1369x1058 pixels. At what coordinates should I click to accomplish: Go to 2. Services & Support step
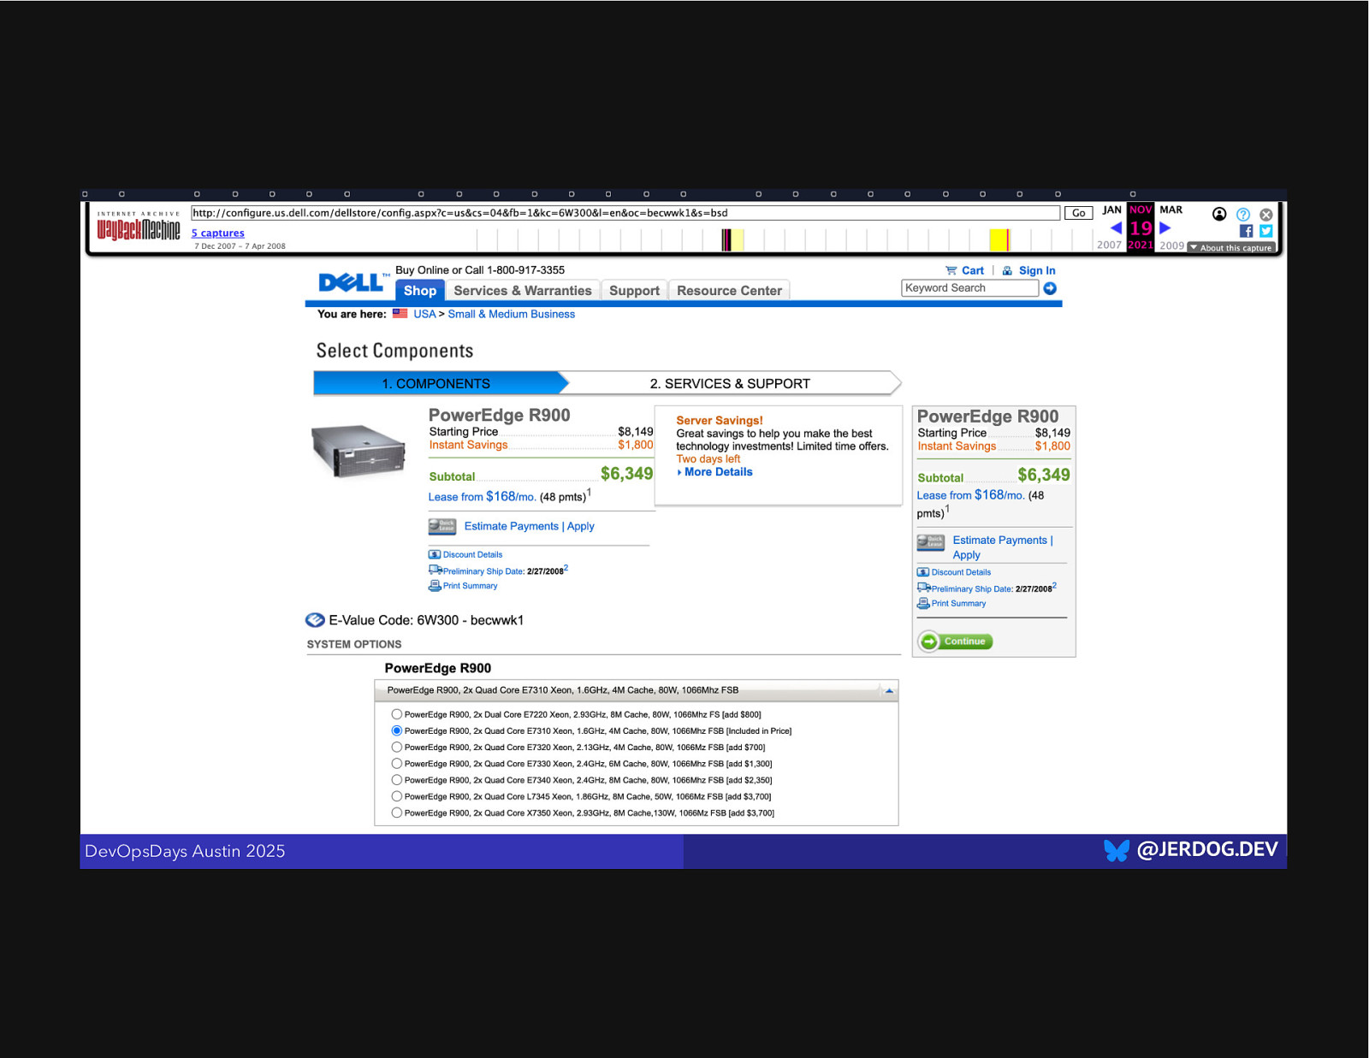point(730,383)
